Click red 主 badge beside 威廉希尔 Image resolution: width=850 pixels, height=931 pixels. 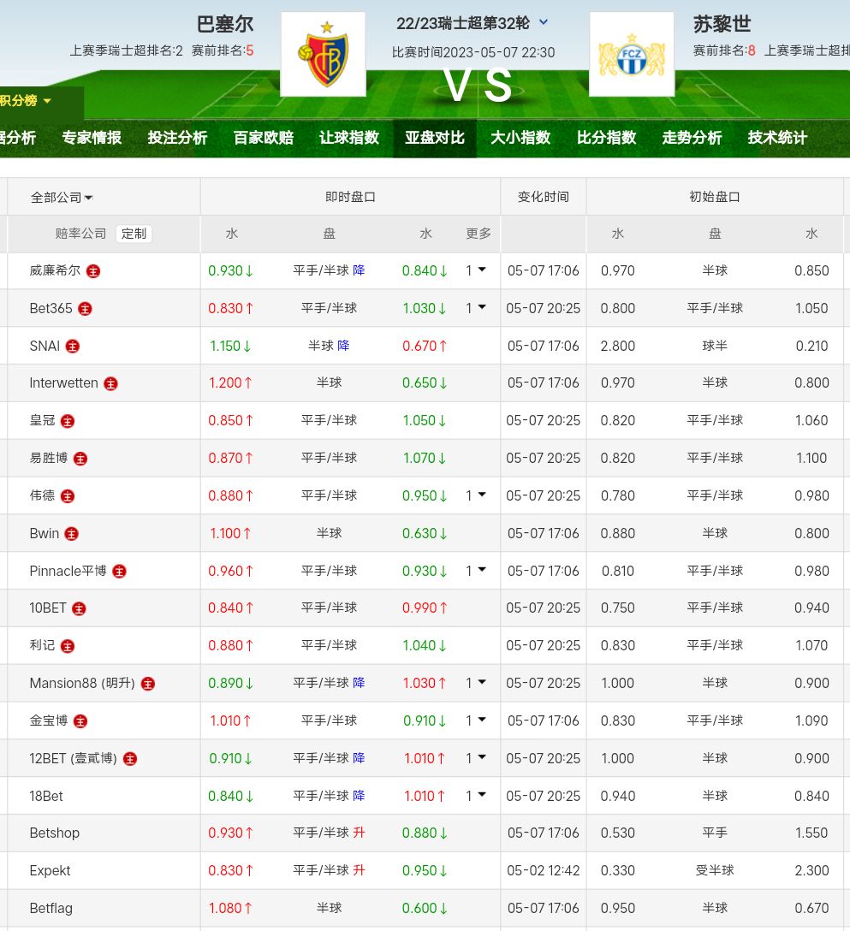[x=93, y=271]
